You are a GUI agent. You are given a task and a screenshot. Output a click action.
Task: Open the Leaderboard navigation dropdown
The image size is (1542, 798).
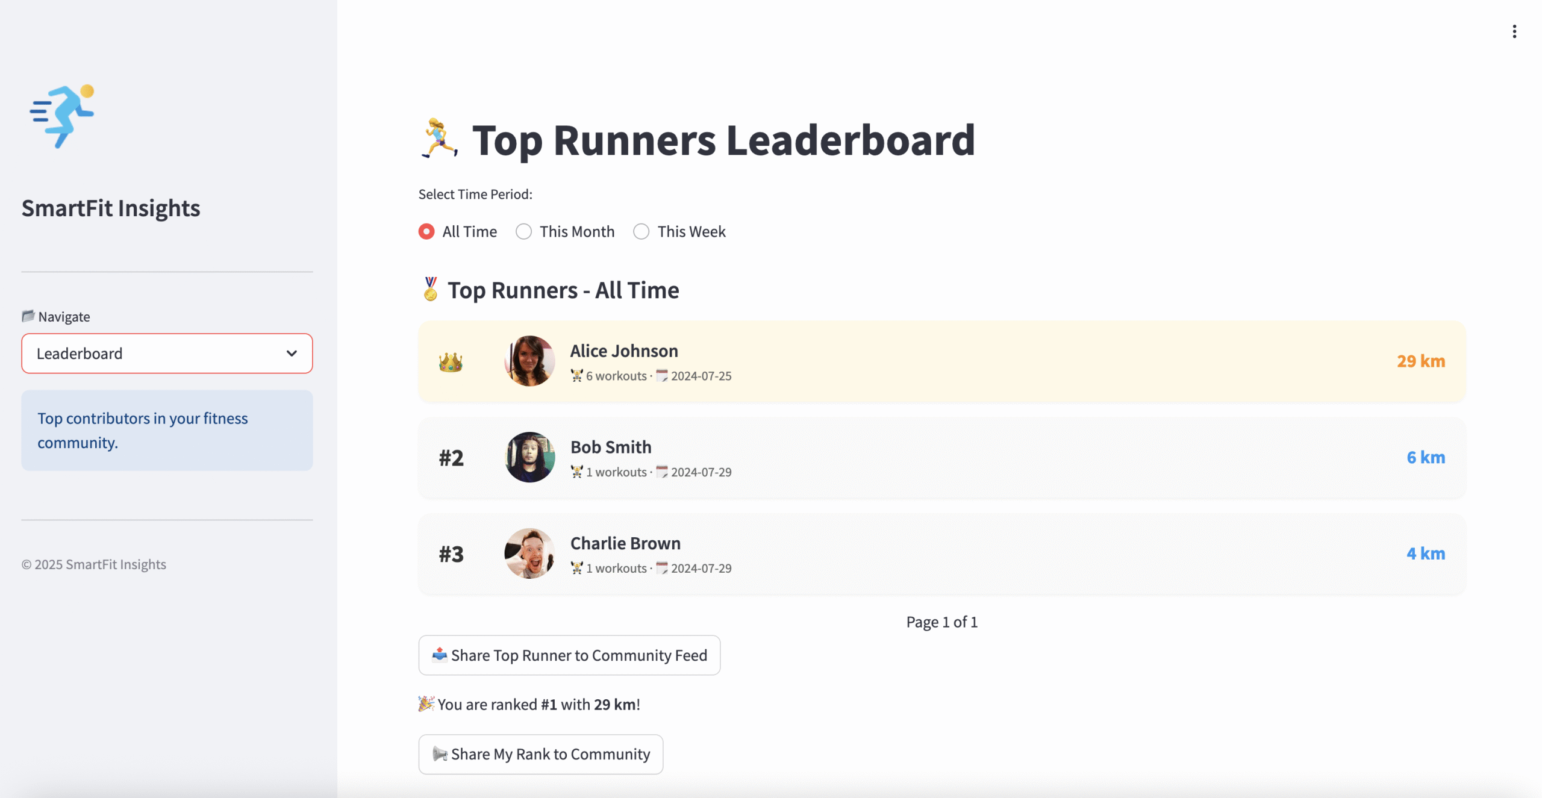(x=166, y=354)
